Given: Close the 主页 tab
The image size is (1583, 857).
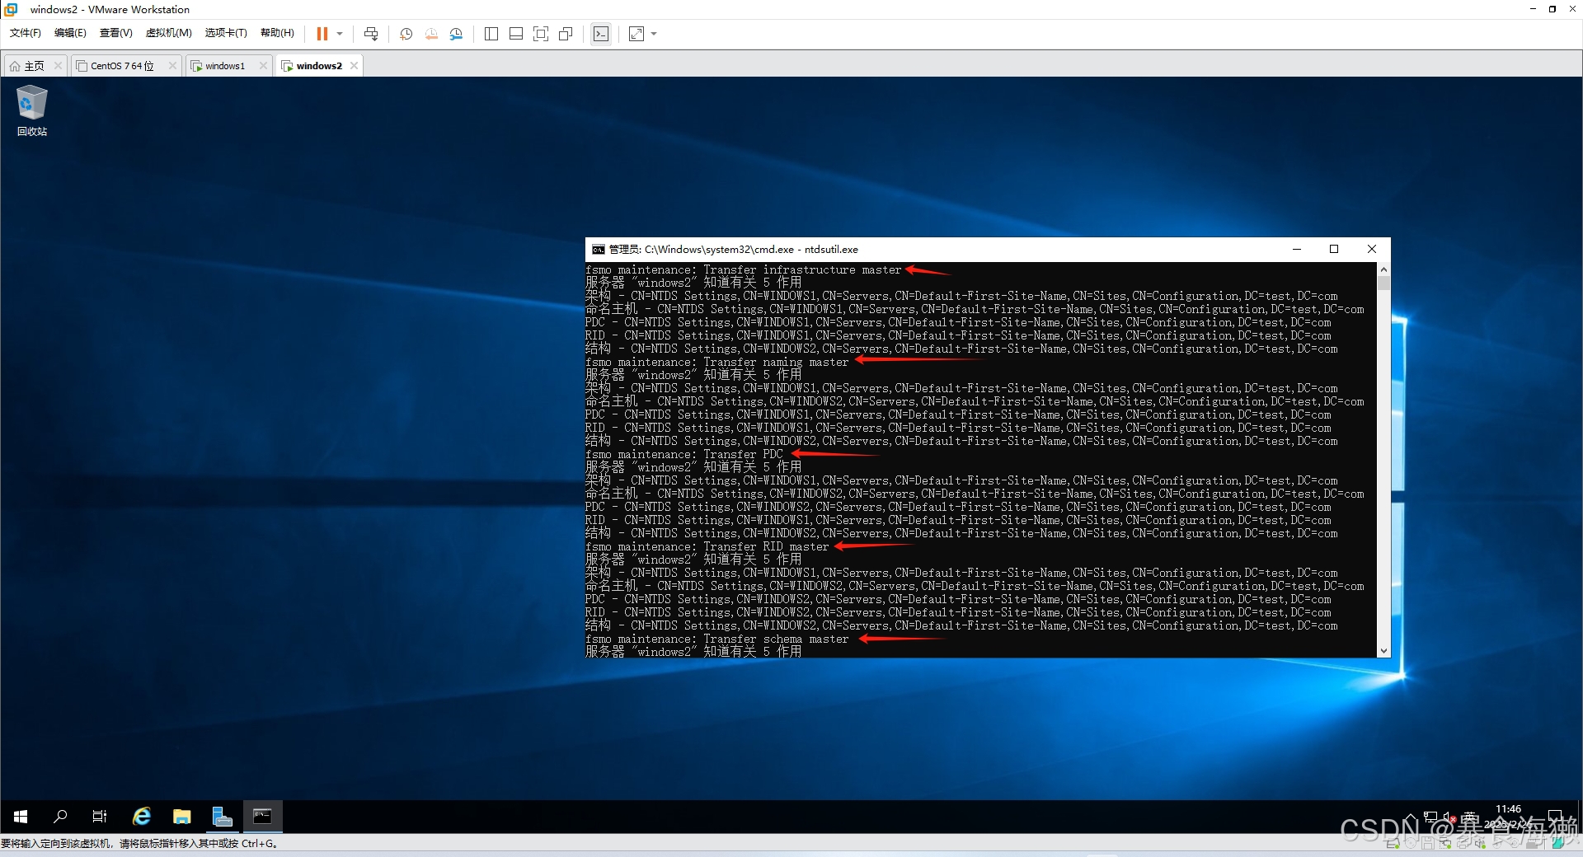Looking at the screenshot, I should point(58,66).
